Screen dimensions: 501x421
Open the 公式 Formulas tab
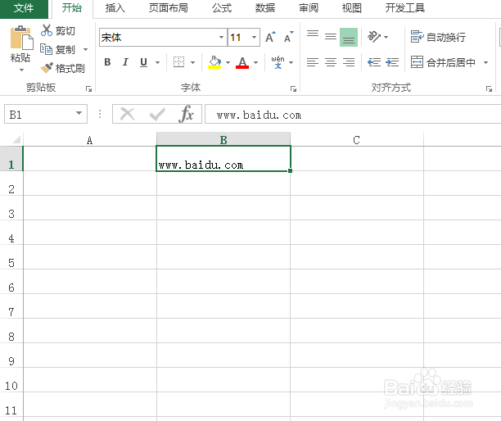pos(222,8)
